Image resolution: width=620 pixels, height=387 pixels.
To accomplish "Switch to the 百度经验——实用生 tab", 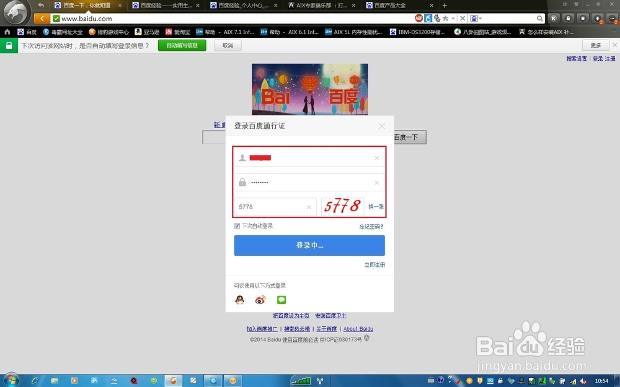I will [x=166, y=6].
